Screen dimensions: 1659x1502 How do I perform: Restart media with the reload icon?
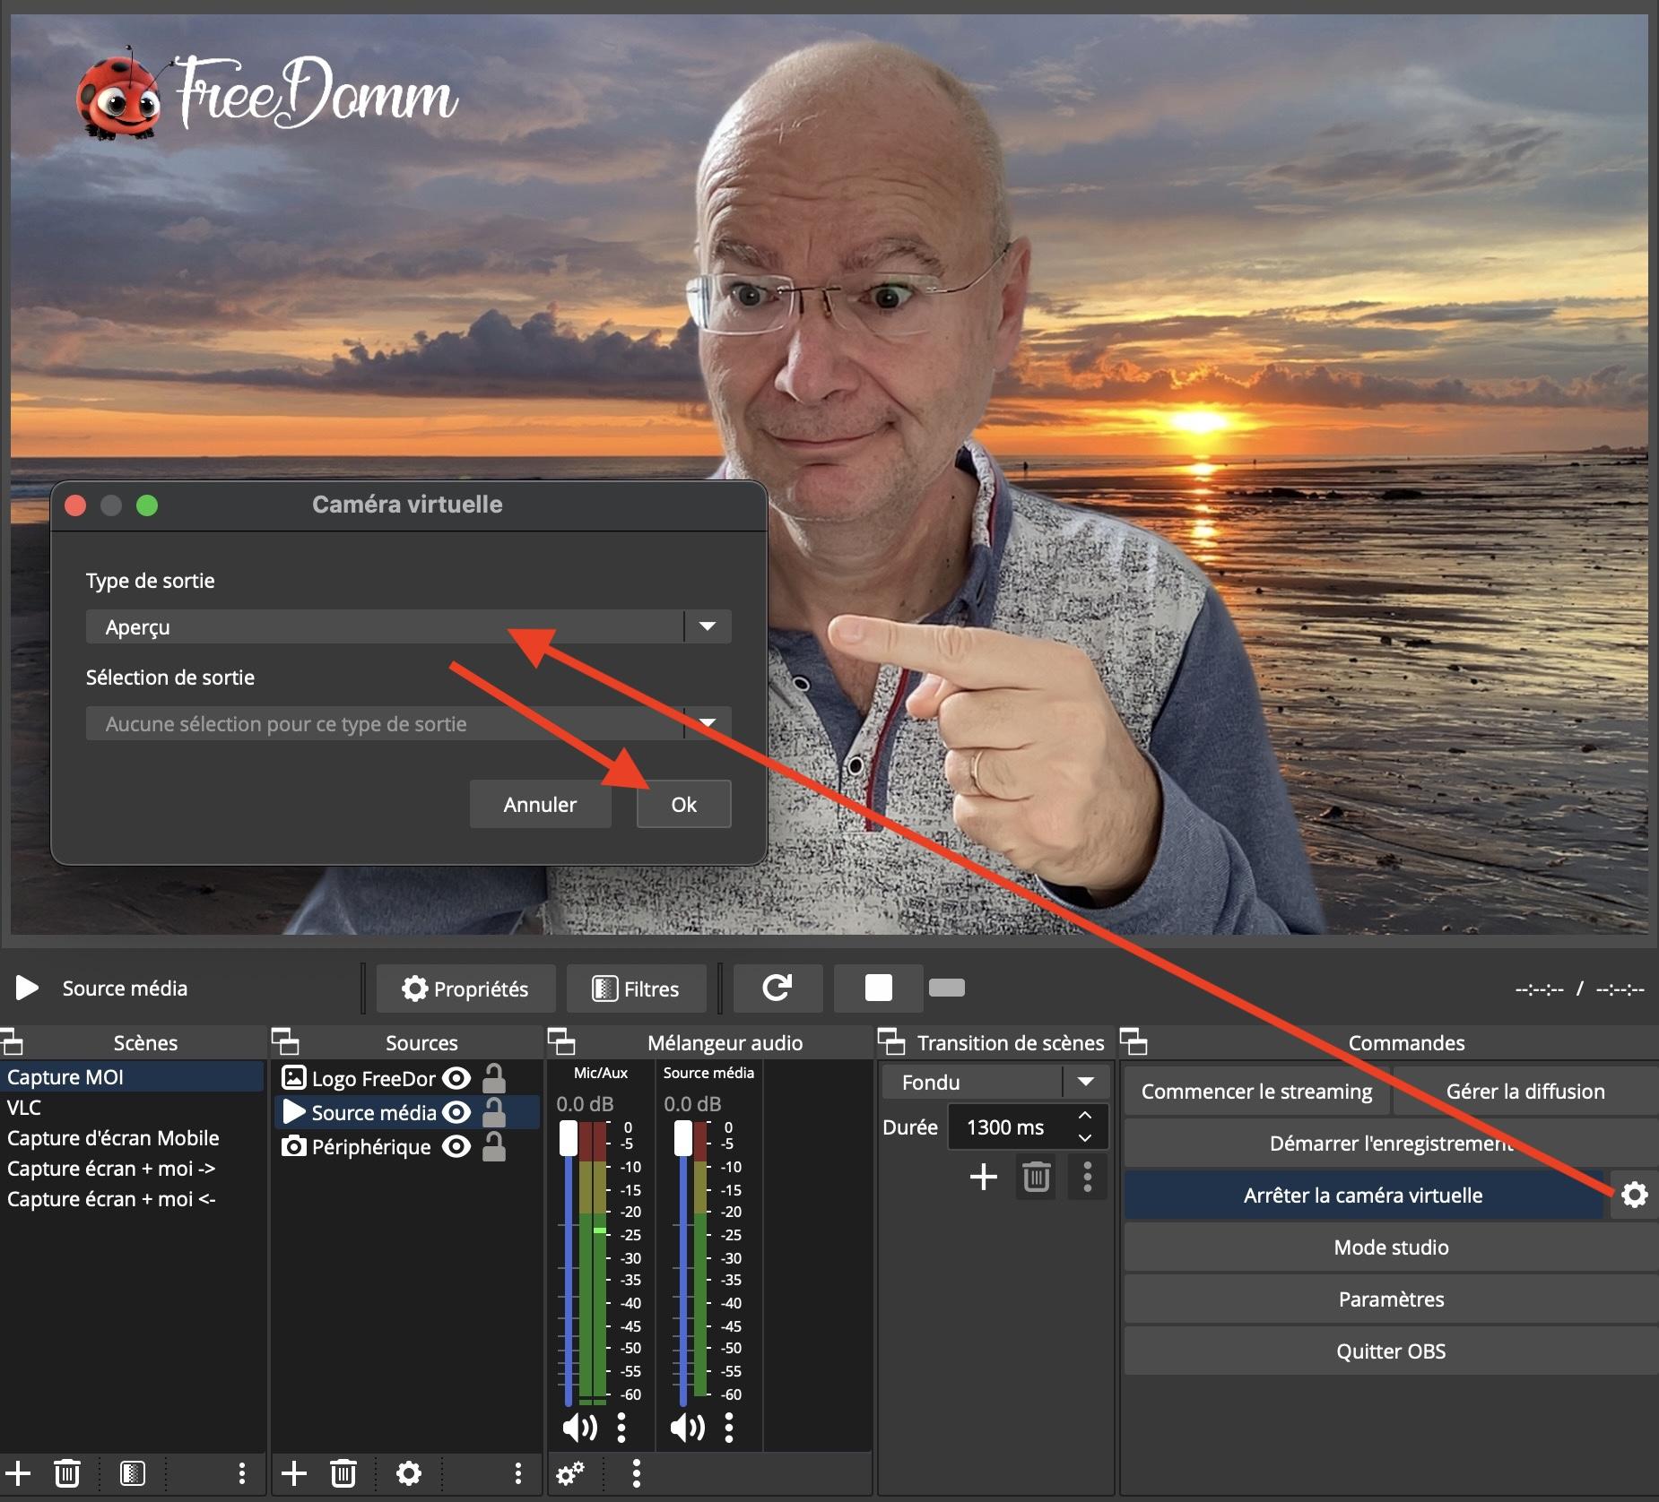tap(777, 988)
